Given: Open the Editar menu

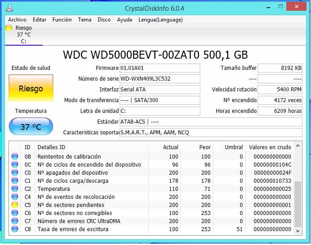Looking at the screenshot, I should [39, 20].
